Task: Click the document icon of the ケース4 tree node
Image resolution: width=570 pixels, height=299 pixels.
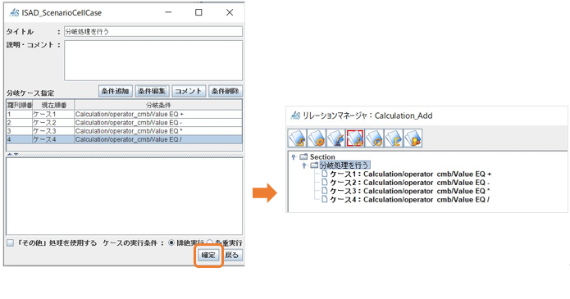Action: 324,199
